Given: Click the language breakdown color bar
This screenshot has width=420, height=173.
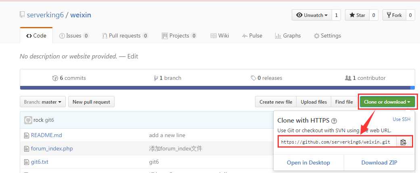Looking at the screenshot, I should tap(217, 88).
